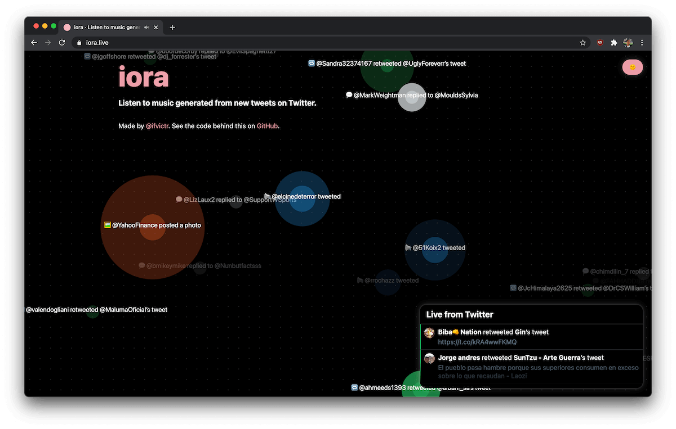Click the gray bubble behind @MarkWeightman

pyautogui.click(x=412, y=97)
